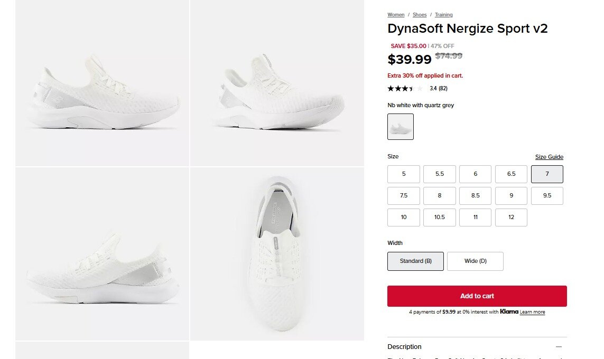This screenshot has height=359, width=604.
Task: Click Klarna Learn more link
Action: [532, 312]
